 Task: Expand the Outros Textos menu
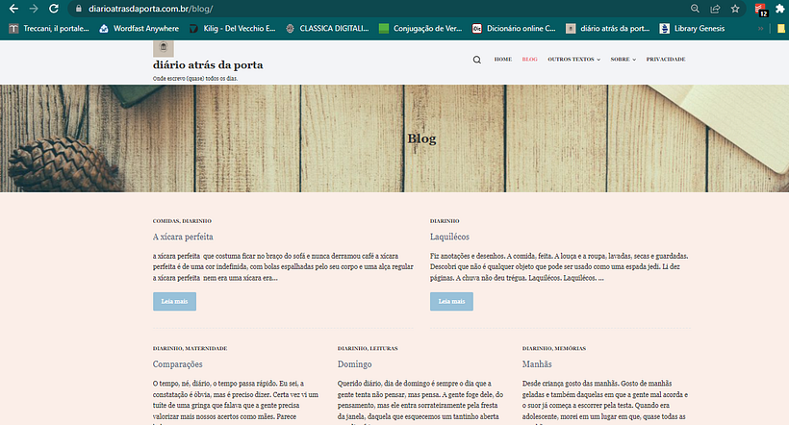pos(573,59)
